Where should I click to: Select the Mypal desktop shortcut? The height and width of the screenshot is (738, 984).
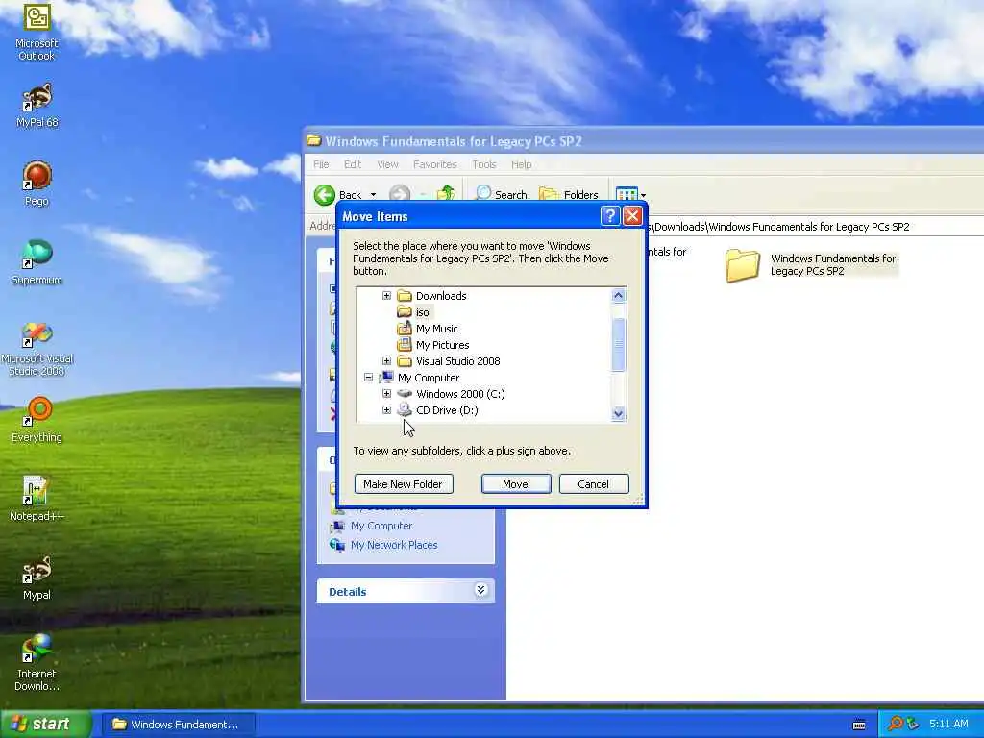tap(37, 578)
